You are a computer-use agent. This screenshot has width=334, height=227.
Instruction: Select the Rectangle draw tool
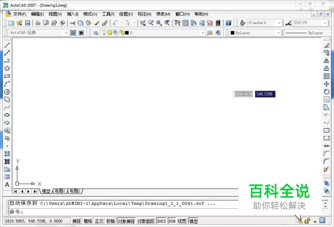[7, 76]
